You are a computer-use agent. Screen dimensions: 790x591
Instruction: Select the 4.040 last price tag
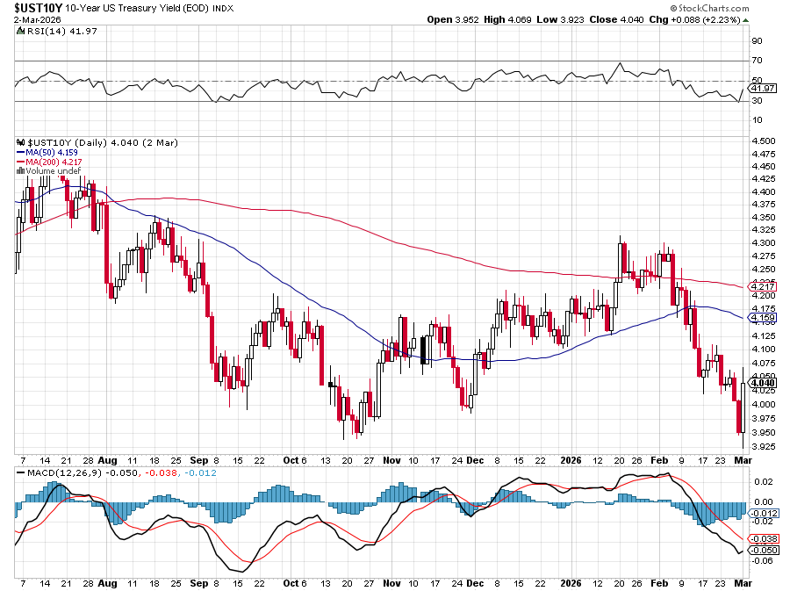tap(761, 382)
